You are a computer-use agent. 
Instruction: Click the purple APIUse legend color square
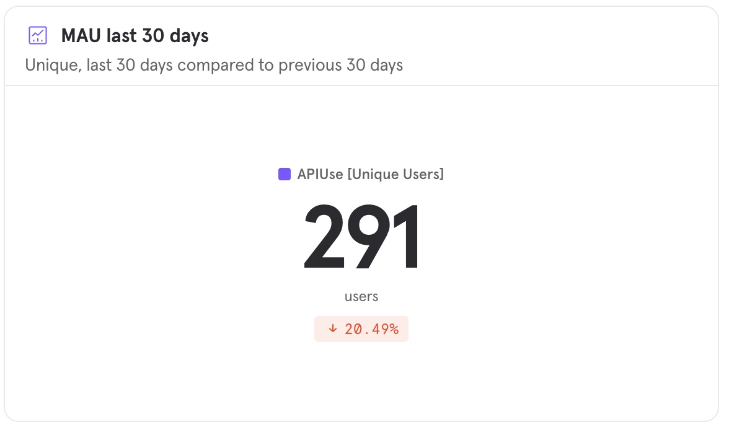click(285, 174)
